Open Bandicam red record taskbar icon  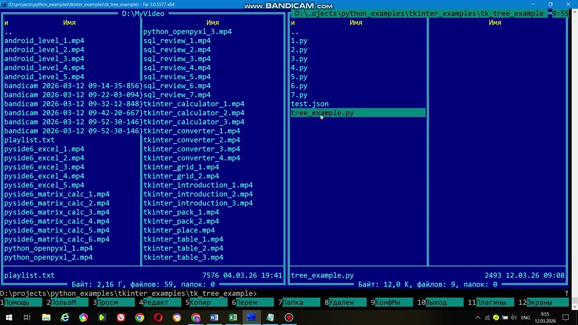click(289, 318)
